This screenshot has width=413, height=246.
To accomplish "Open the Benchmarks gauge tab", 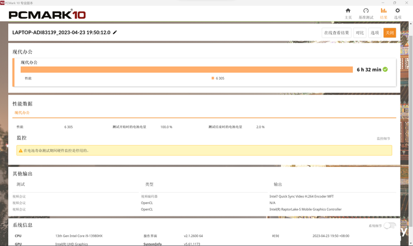I will pos(366,14).
